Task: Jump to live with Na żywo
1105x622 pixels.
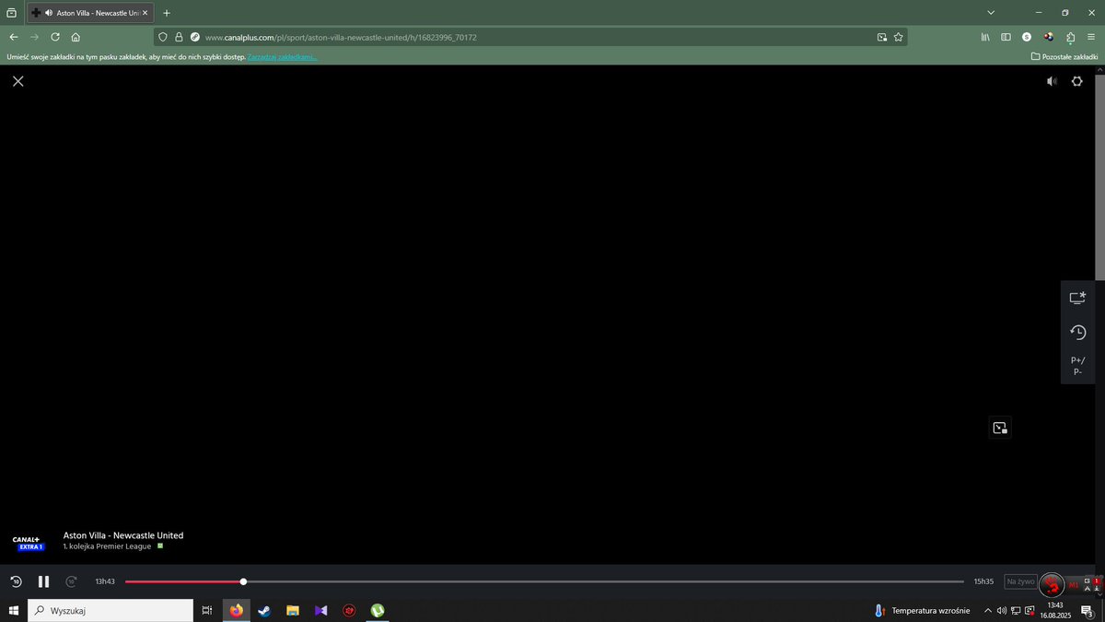Action: (x=1020, y=581)
